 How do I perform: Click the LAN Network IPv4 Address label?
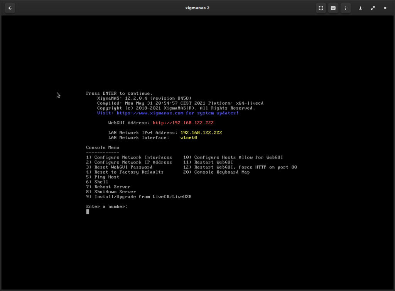point(143,133)
